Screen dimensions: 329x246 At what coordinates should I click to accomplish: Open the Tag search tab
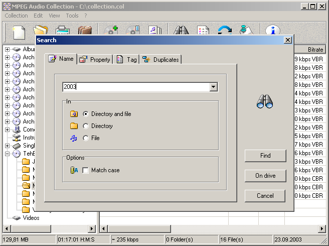127,59
